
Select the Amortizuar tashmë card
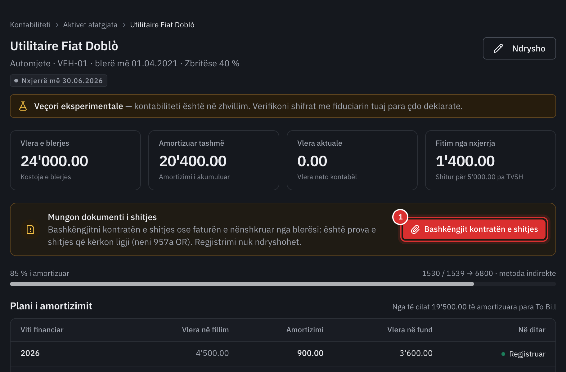click(214, 160)
